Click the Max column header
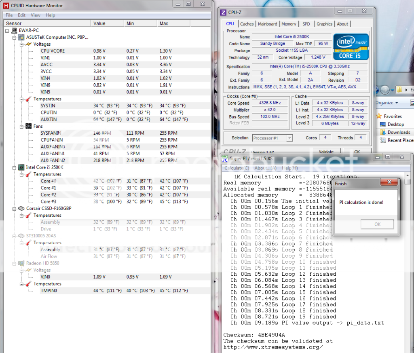Image resolution: width=414 pixels, height=353 pixels. click(x=164, y=23)
